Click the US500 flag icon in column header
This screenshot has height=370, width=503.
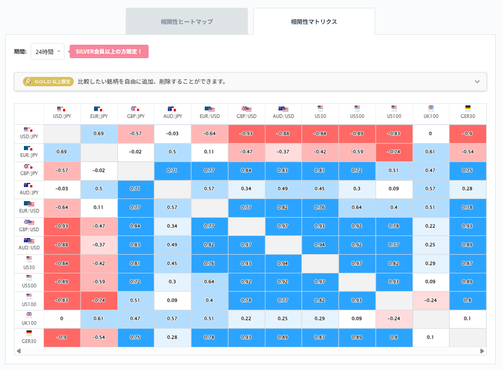(357, 107)
